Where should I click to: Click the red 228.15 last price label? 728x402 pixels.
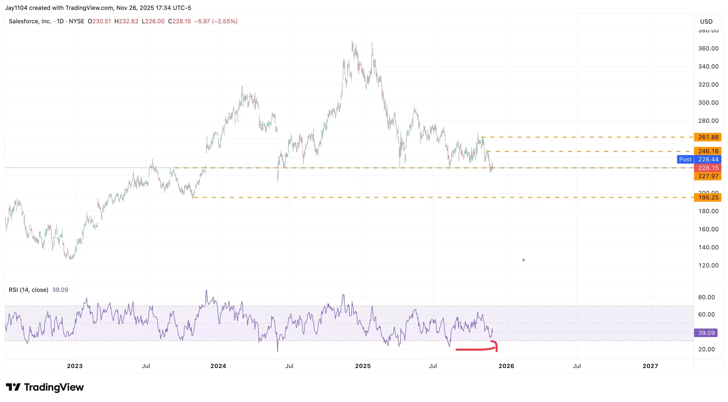pyautogui.click(x=708, y=168)
